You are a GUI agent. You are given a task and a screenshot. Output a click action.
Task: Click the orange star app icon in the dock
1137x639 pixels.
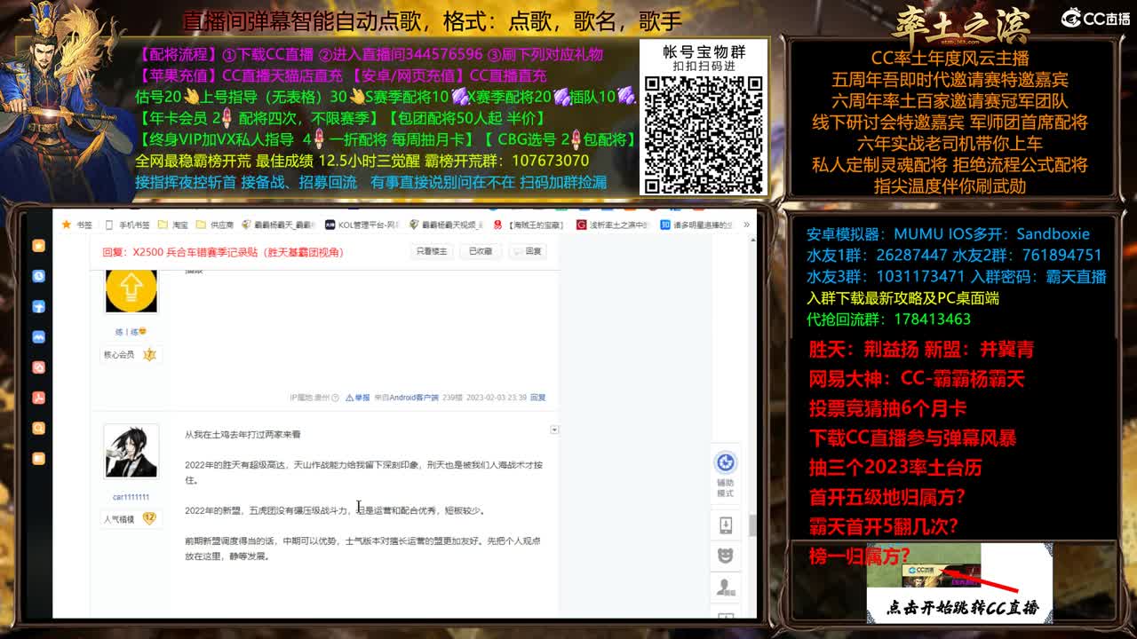38,247
